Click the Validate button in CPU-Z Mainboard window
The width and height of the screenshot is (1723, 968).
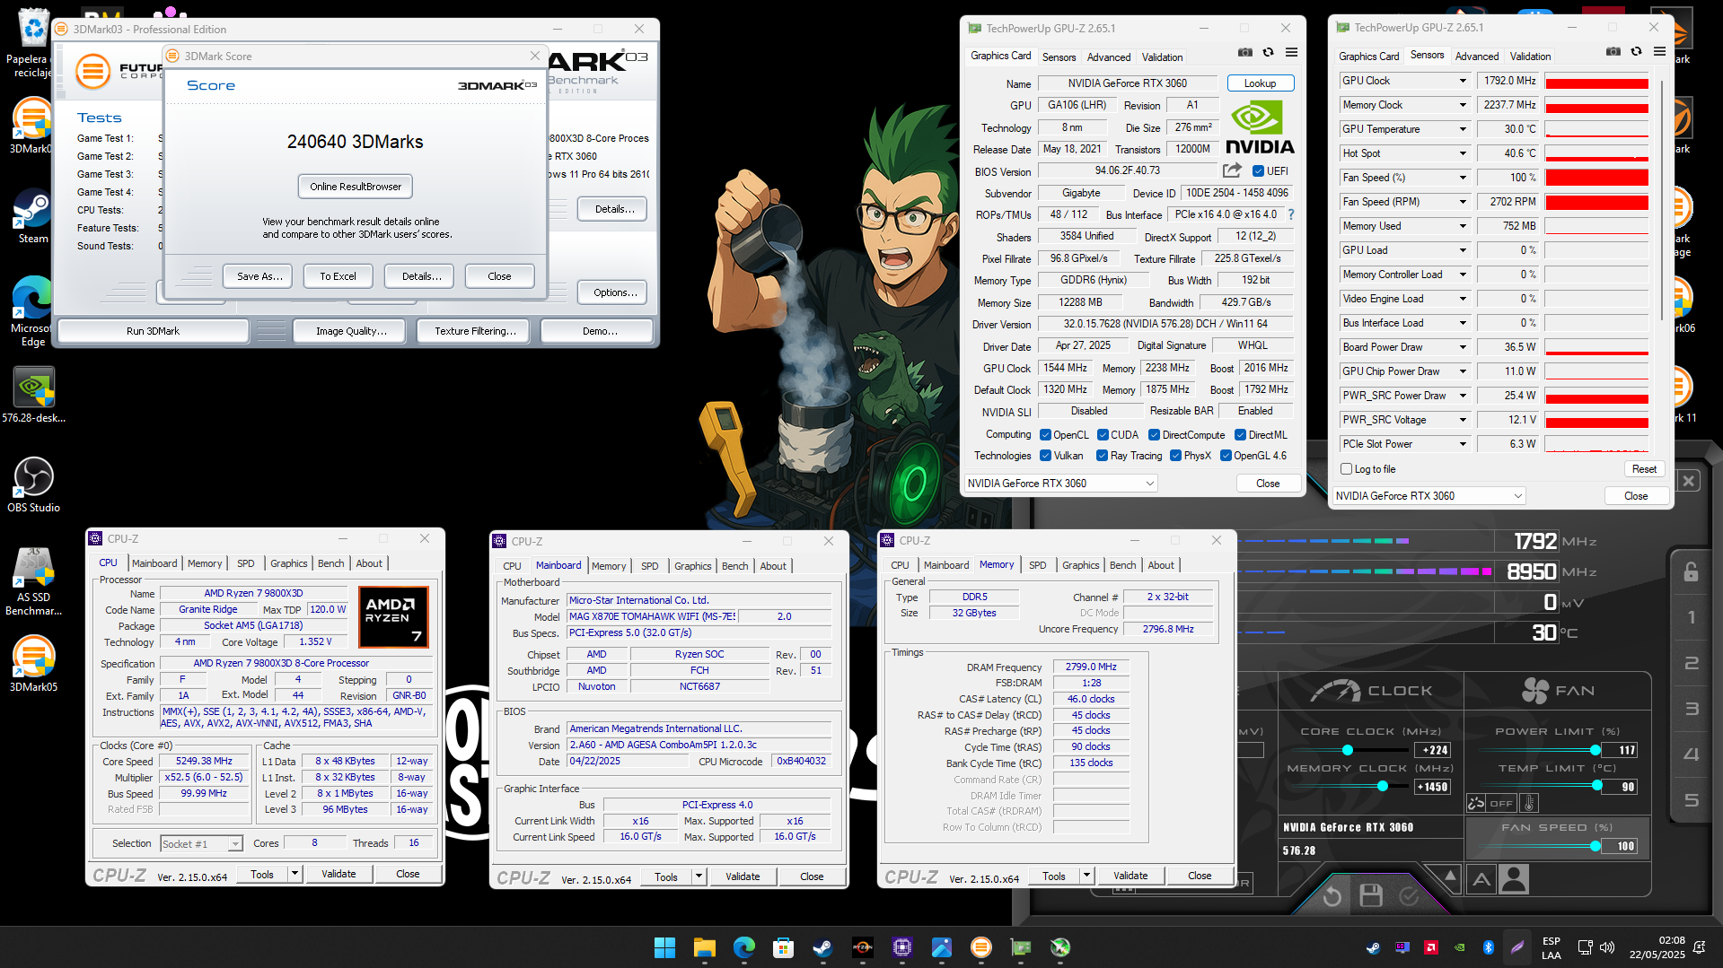click(743, 876)
